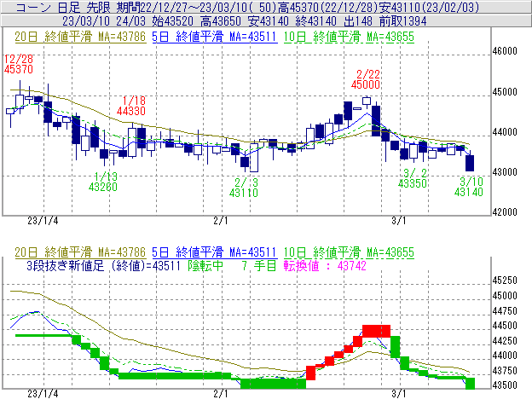Click the 2/22 high white candlestick

[367, 101]
